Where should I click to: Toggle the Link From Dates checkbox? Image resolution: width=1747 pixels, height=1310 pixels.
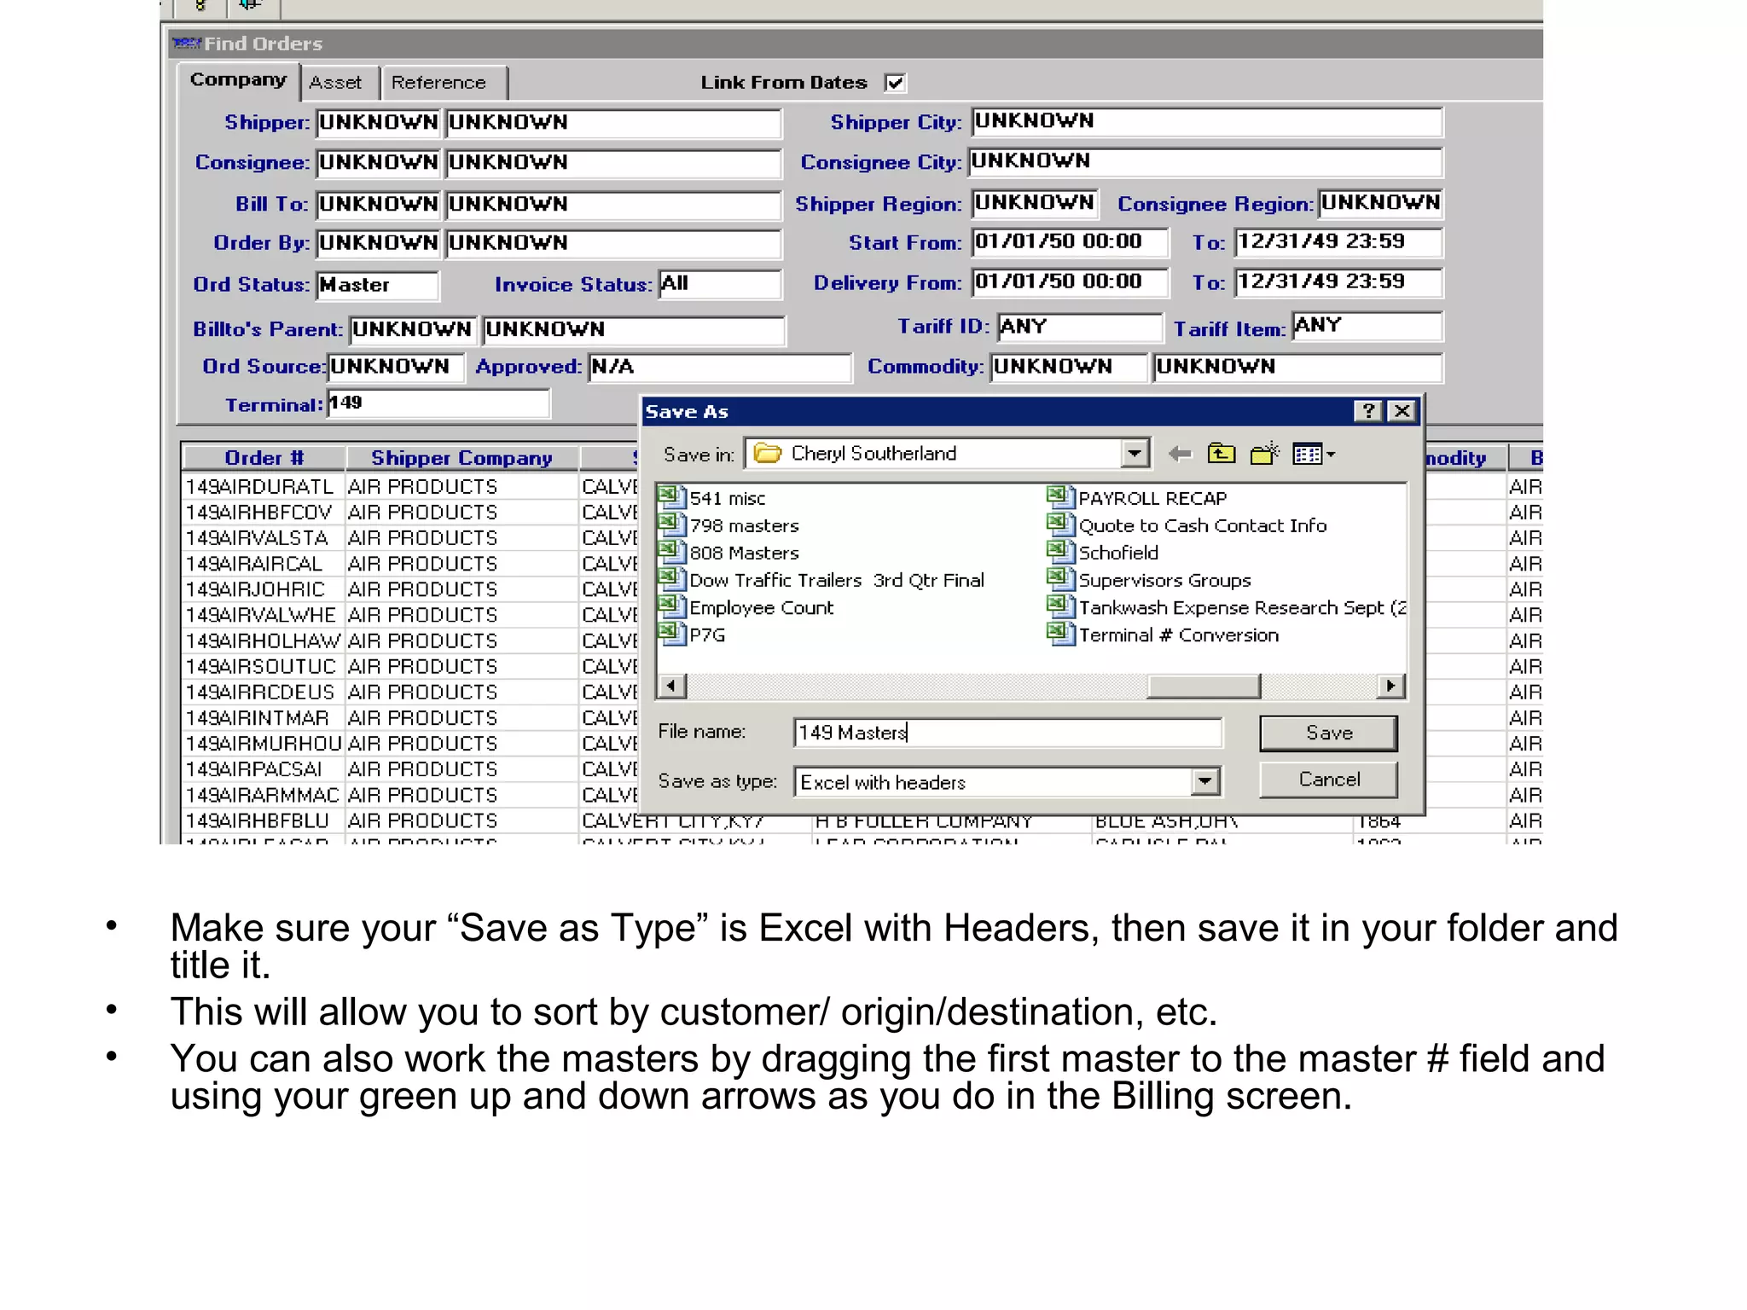pos(895,83)
